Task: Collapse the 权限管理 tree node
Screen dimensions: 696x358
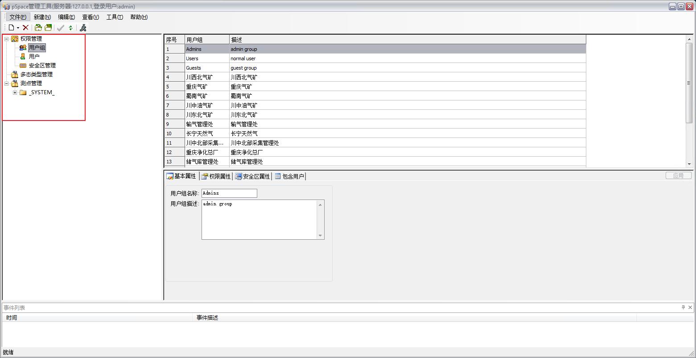Action: tap(7, 39)
